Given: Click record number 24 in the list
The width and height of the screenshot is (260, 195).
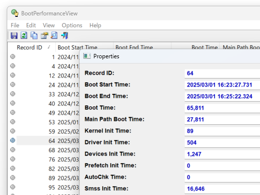Looking at the screenshot, I should 52,85.
